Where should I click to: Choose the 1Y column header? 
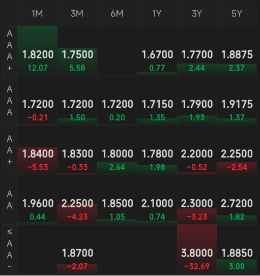157,14
